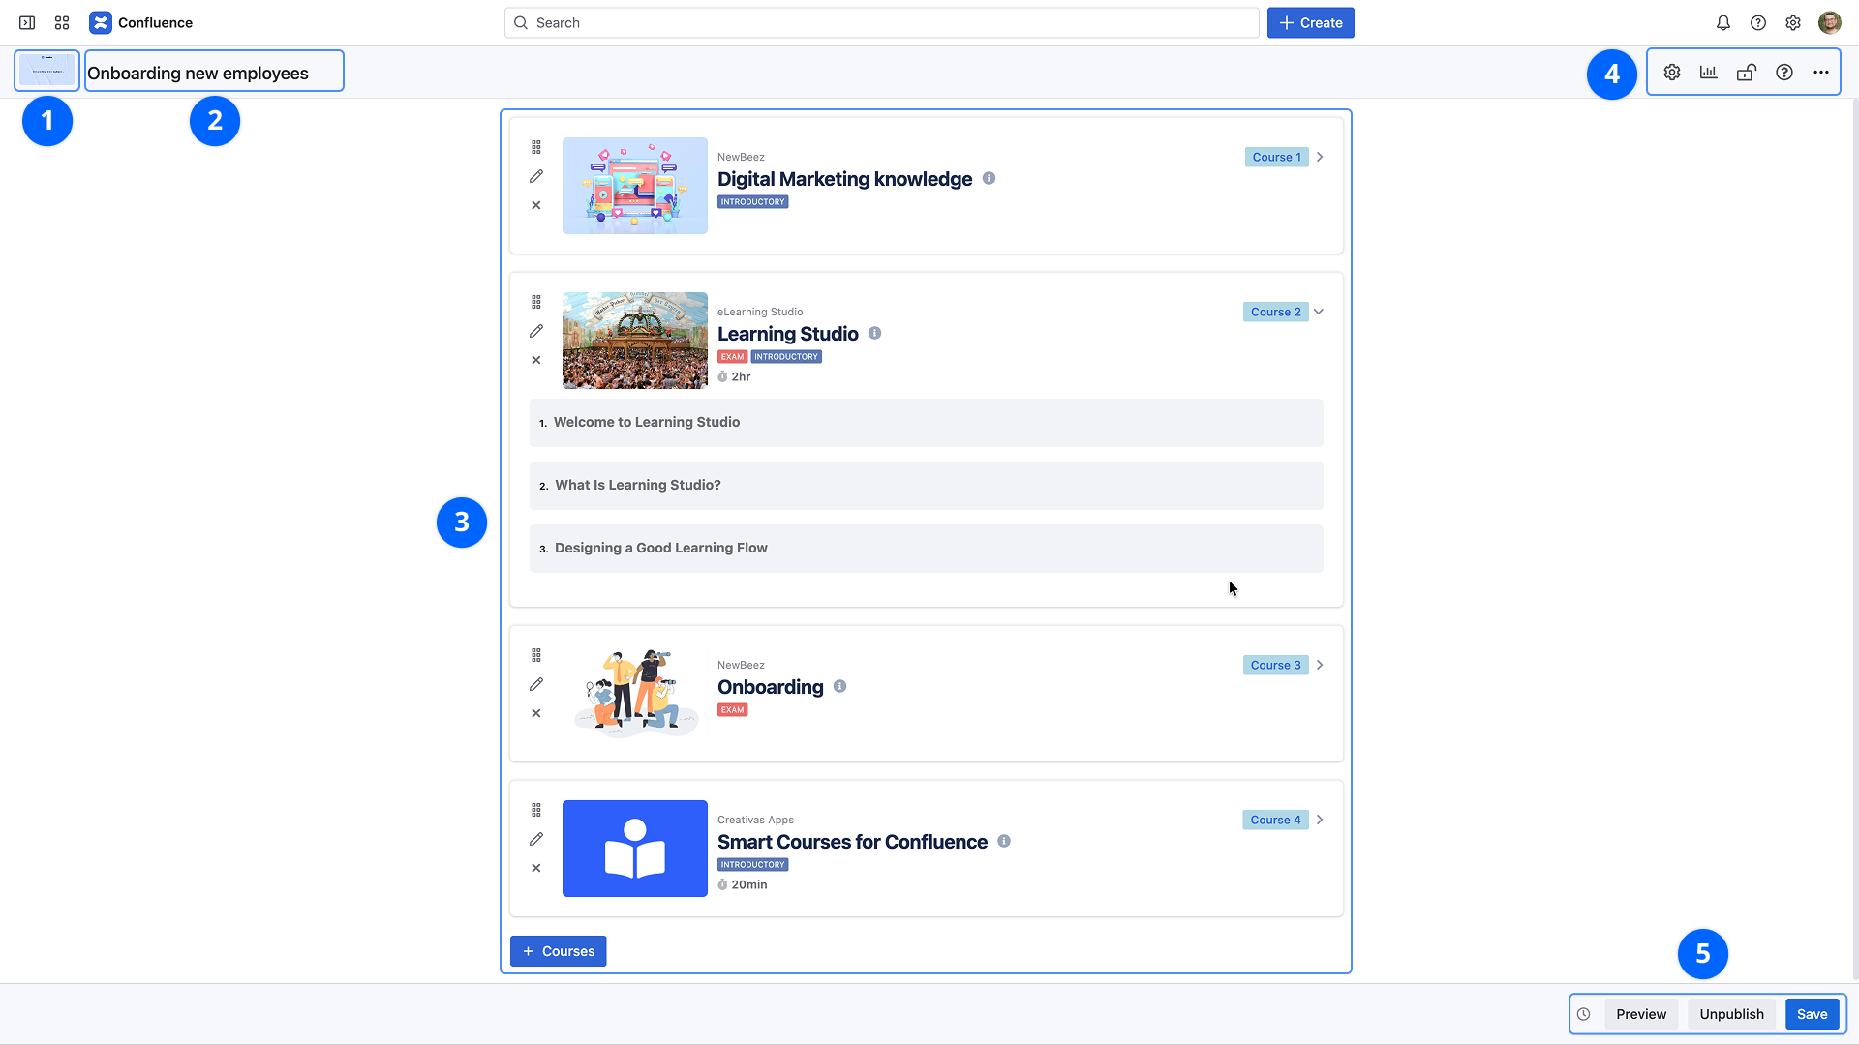Expand Course 4 modules list

[1320, 820]
